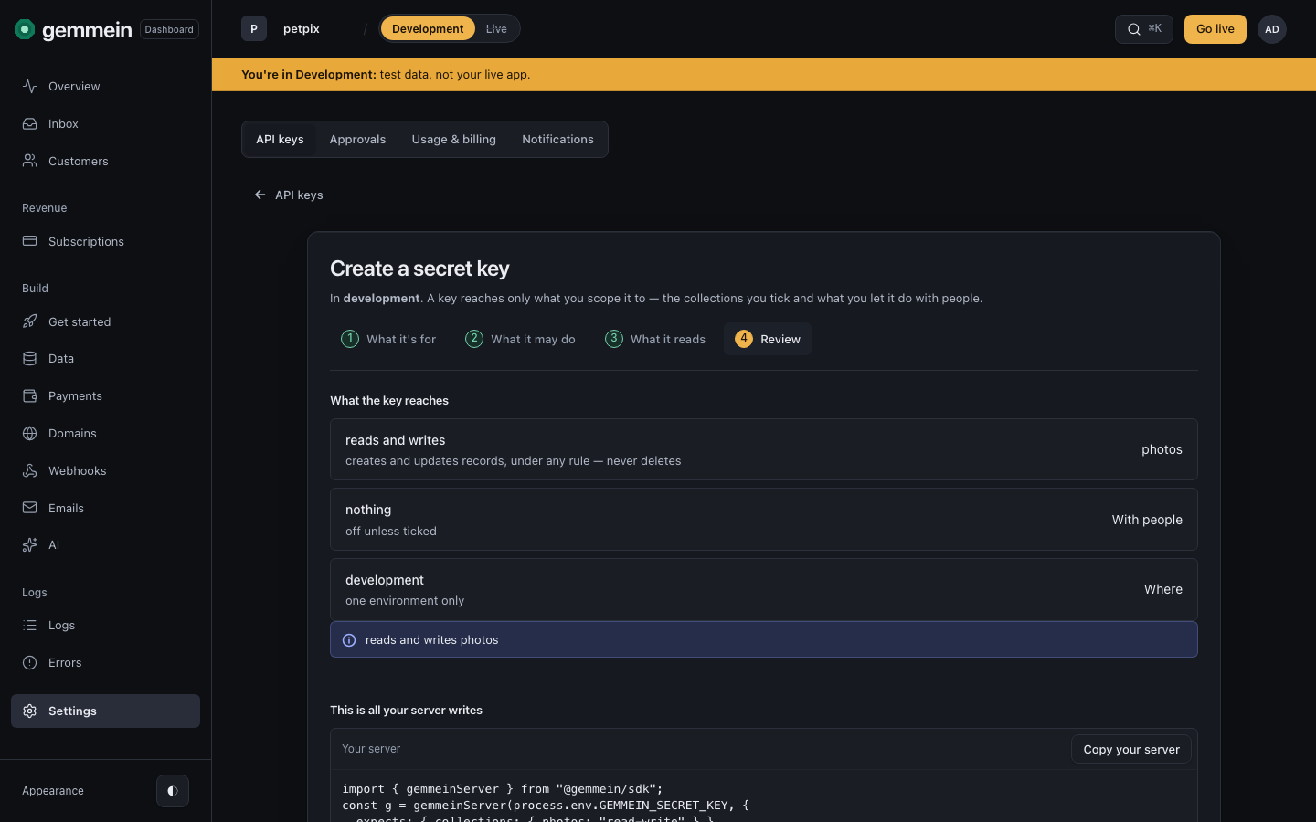This screenshot has height=822, width=1316.
Task: Click the Subscriptions card icon
Action: [30, 241]
